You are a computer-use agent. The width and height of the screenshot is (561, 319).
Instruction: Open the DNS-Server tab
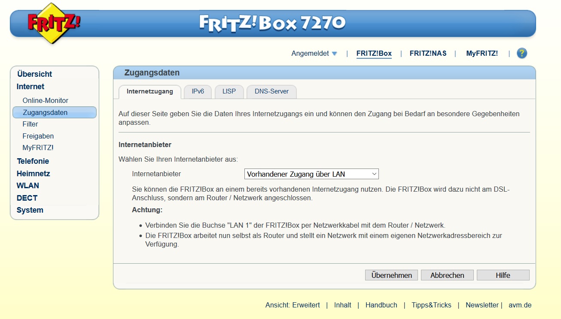tap(271, 91)
